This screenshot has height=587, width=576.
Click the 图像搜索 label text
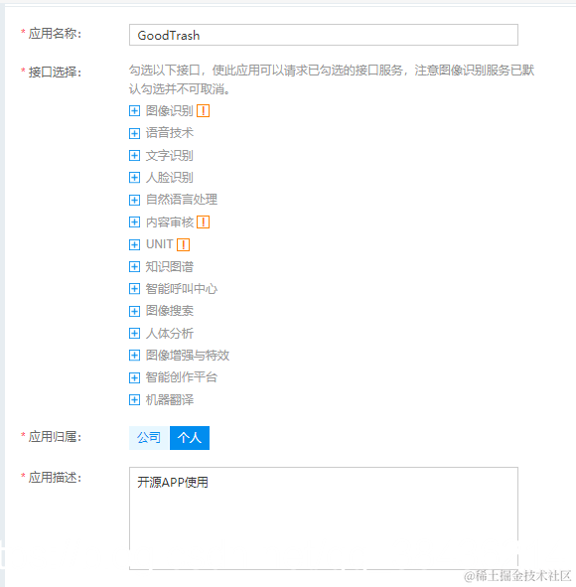coord(170,311)
